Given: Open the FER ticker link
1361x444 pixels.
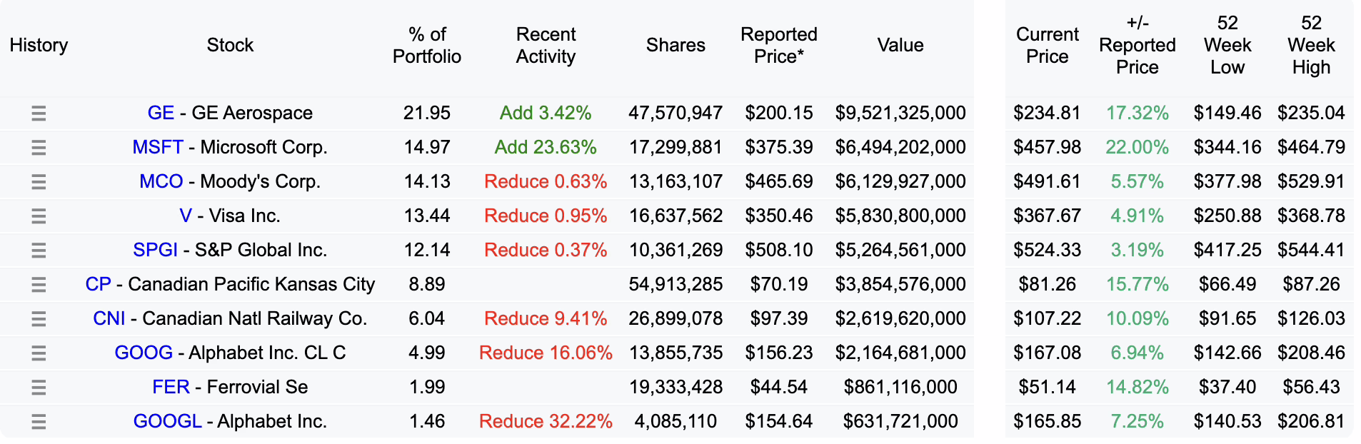Looking at the screenshot, I should coord(171,387).
